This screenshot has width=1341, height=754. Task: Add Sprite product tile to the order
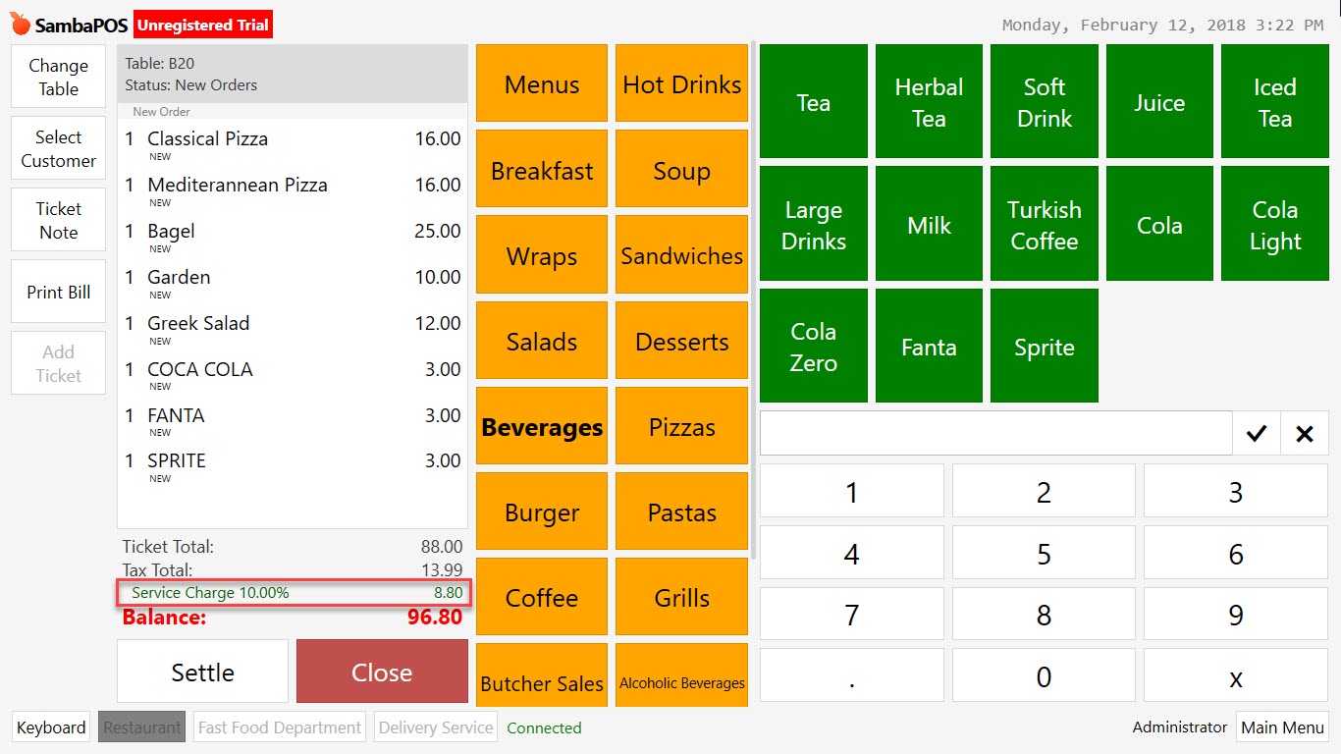coord(1044,346)
